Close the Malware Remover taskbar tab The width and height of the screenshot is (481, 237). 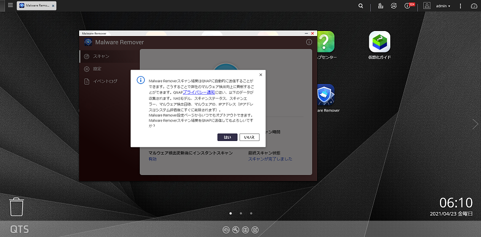pyautogui.click(x=53, y=6)
